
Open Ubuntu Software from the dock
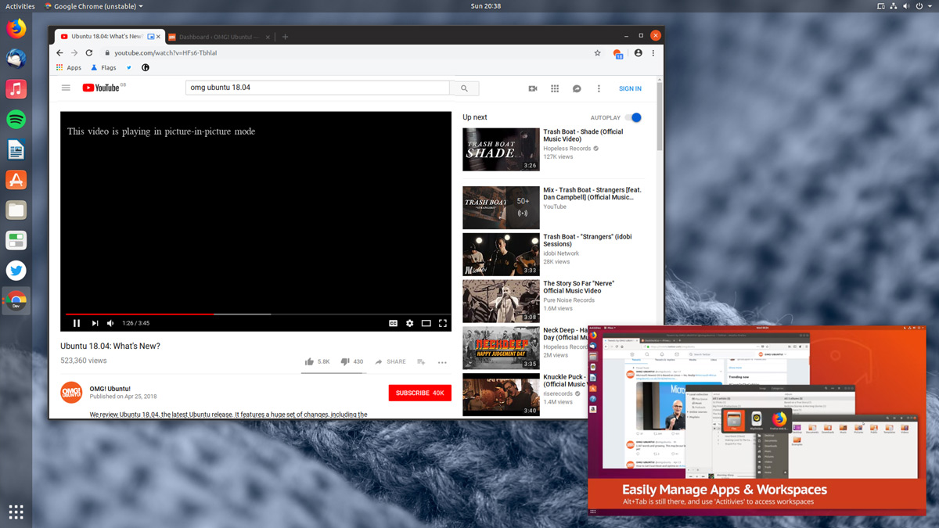click(x=16, y=180)
